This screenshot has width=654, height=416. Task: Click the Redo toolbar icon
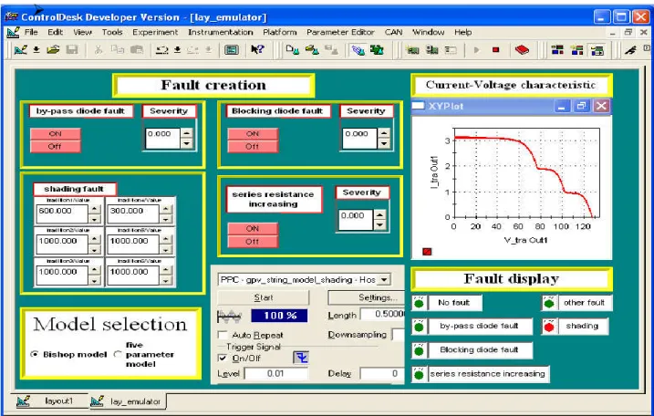192,50
